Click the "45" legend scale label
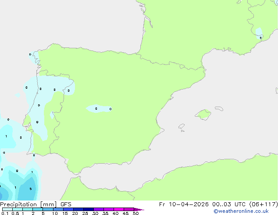 point(125,213)
